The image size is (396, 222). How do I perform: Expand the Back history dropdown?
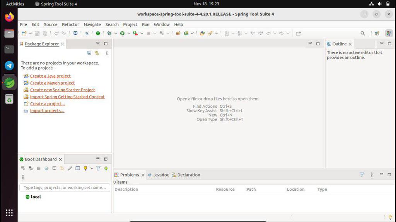point(275,33)
